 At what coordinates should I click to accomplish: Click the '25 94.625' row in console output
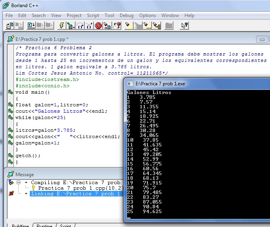(144, 212)
